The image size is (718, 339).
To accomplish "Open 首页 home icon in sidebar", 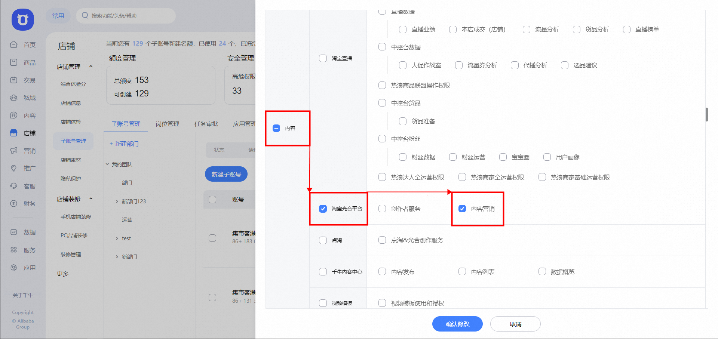I will [x=14, y=44].
